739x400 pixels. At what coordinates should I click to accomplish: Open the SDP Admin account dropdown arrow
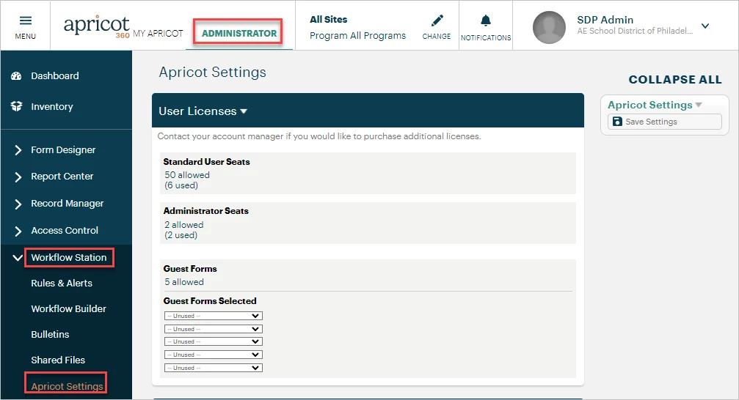point(705,26)
